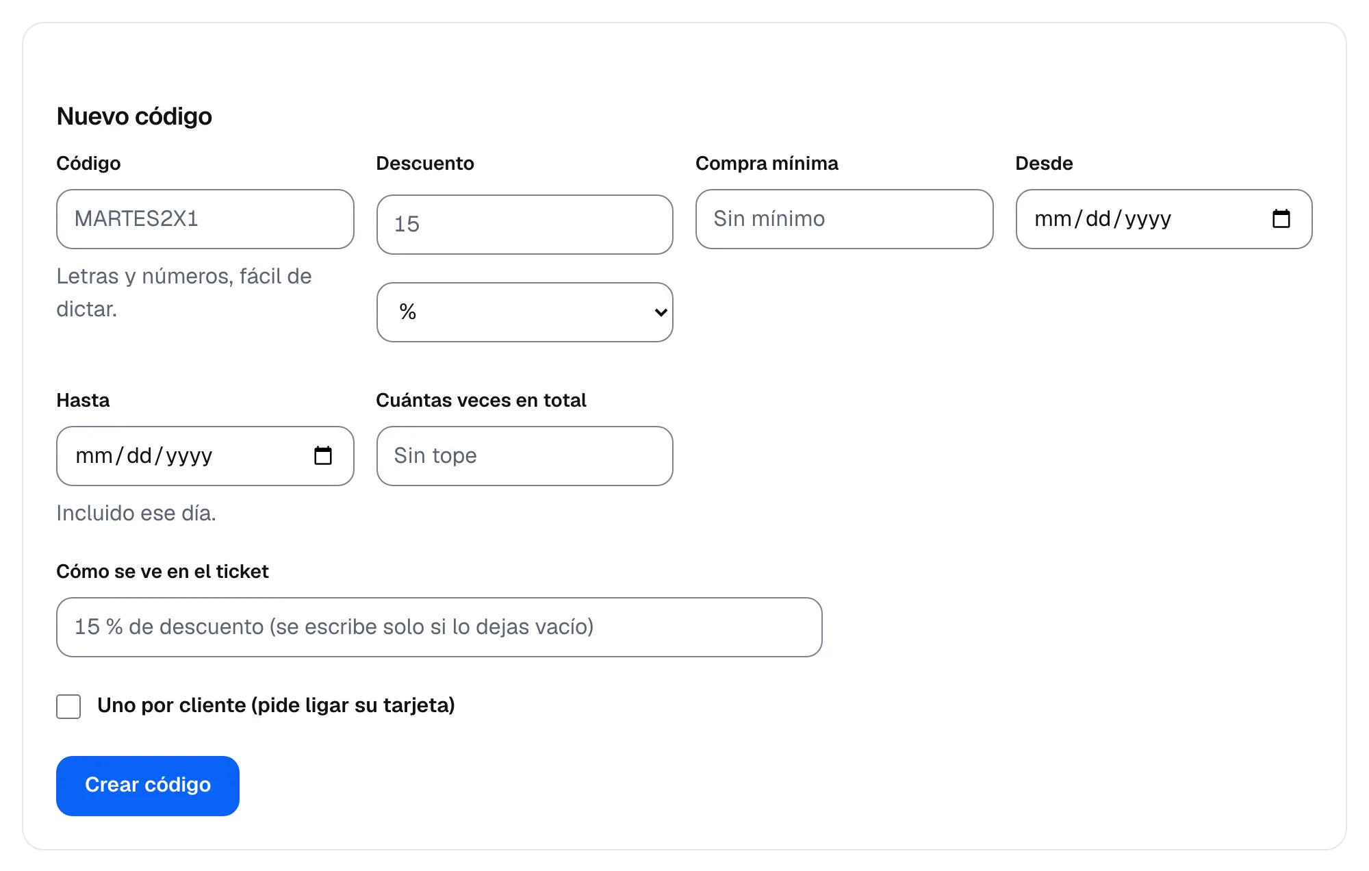Click the Crear código button
Viewport: 1369px width, 871px height.
pos(148,785)
